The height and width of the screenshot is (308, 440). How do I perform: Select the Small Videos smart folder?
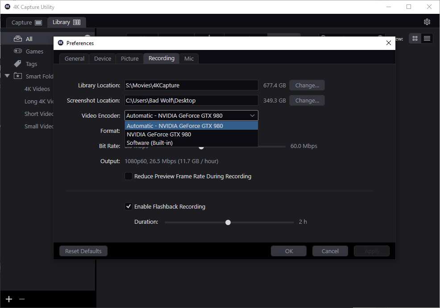coord(39,127)
